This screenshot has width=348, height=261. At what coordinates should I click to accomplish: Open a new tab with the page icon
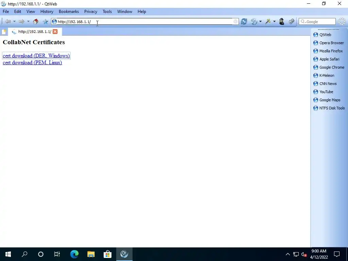tap(4, 32)
